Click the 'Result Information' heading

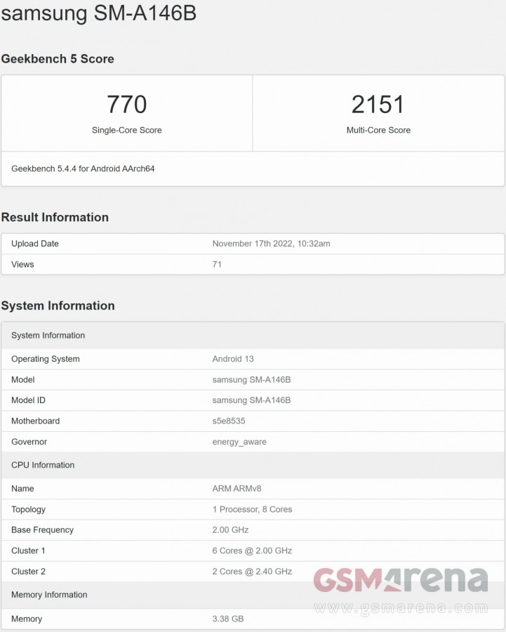tap(55, 217)
